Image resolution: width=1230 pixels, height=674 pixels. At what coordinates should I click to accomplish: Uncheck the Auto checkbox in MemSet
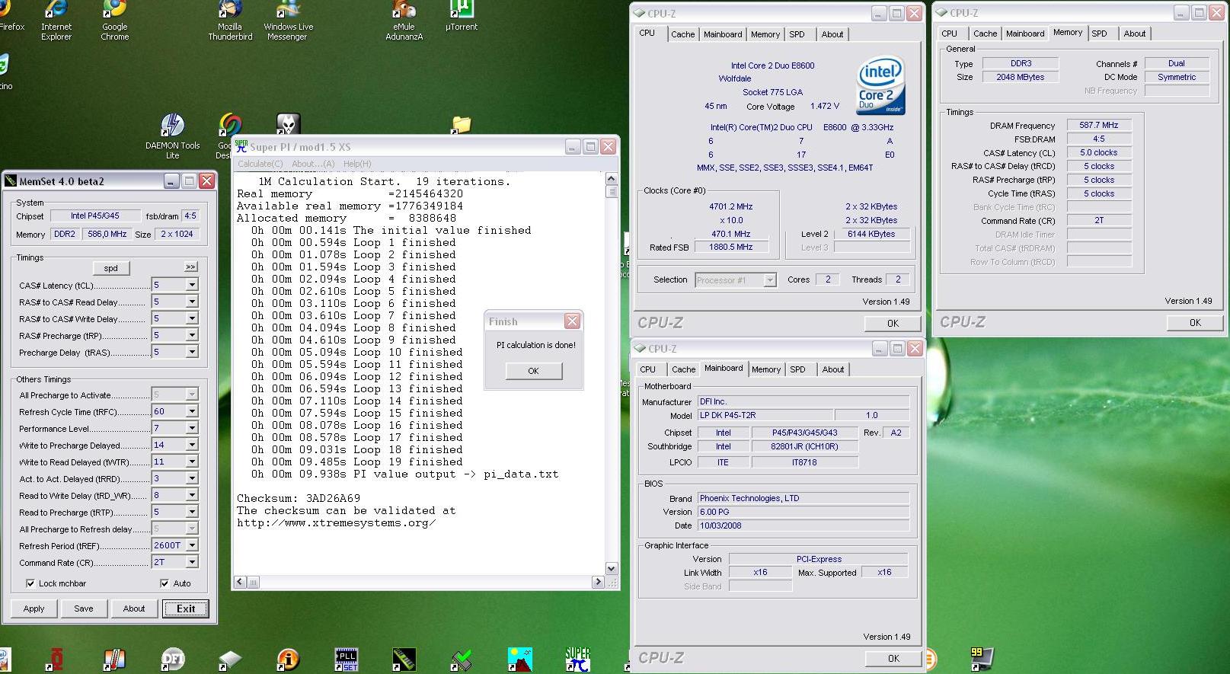(165, 583)
